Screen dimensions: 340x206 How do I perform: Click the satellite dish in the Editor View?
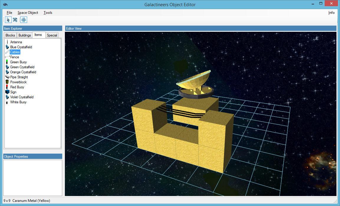(195, 81)
